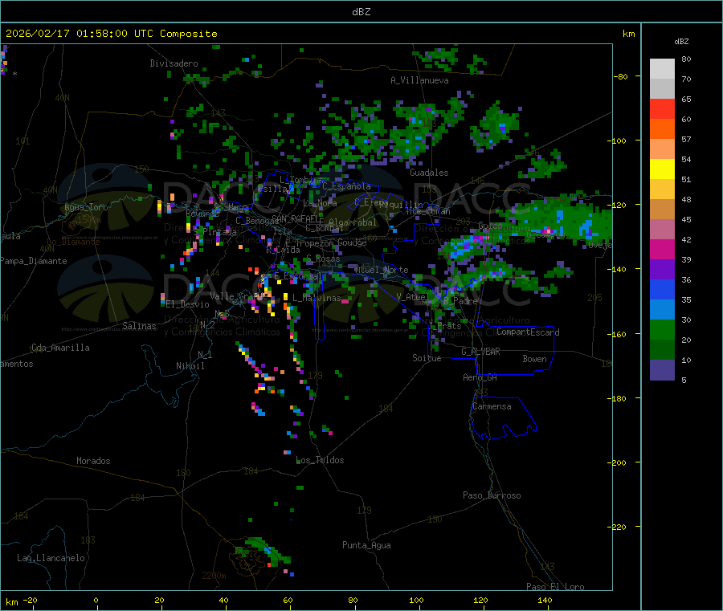Click the Carmensa location label
This screenshot has height=611, width=723.
coord(492,407)
